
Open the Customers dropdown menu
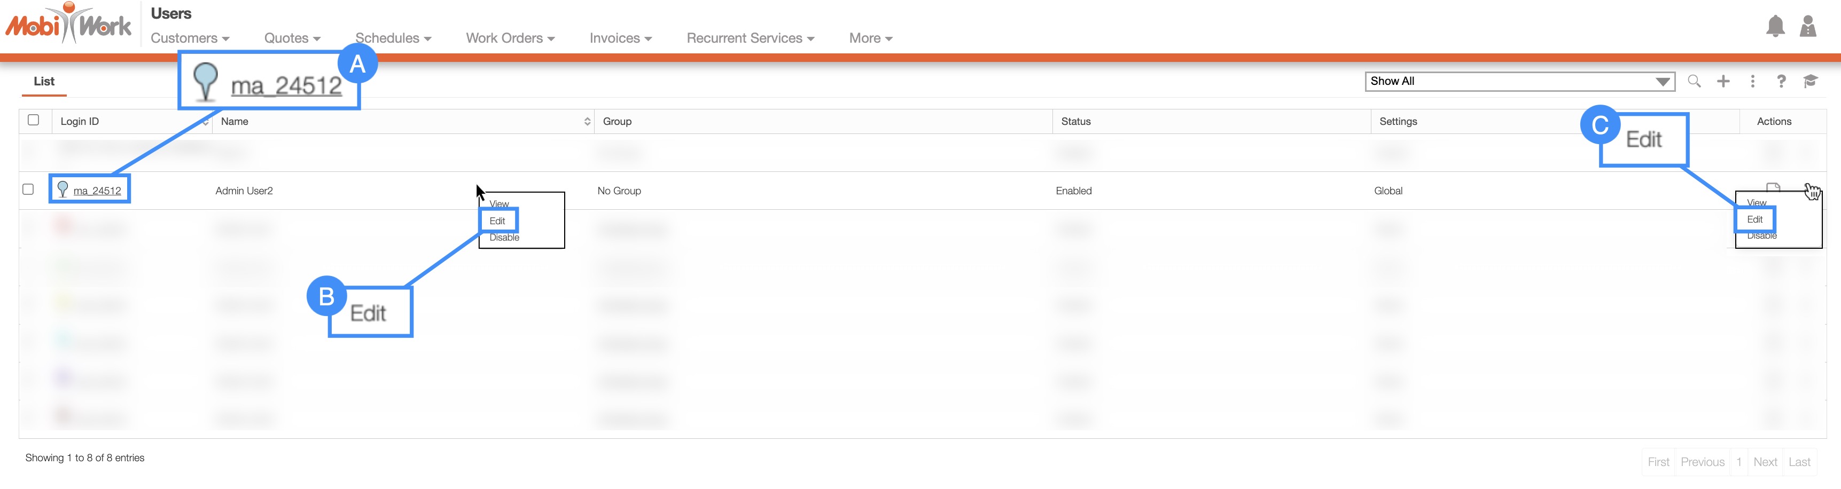click(x=189, y=38)
